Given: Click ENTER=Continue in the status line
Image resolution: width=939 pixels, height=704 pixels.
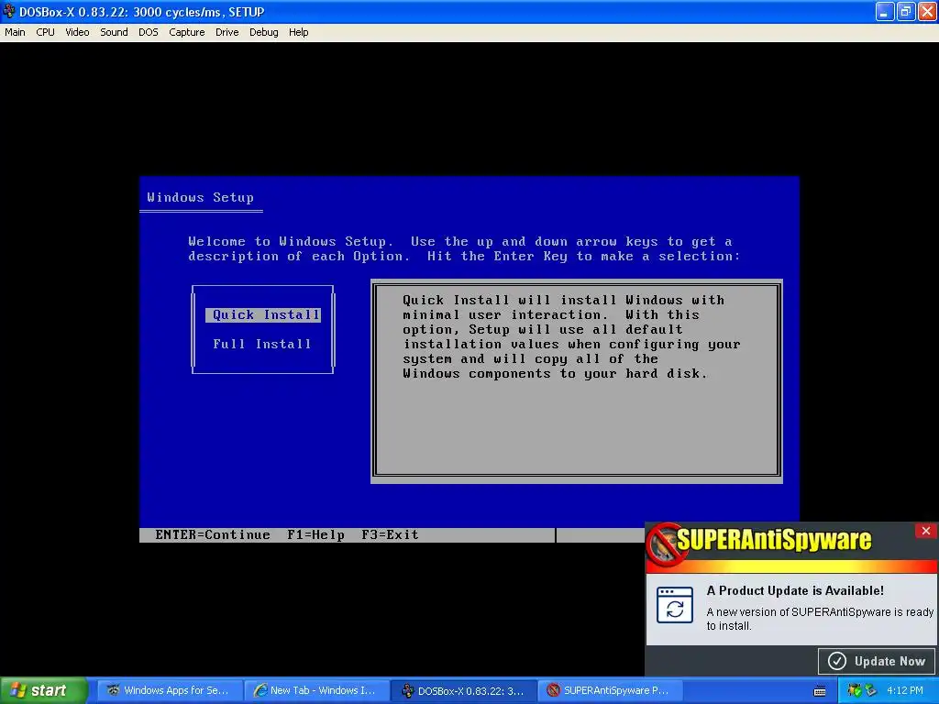Looking at the screenshot, I should tap(213, 534).
